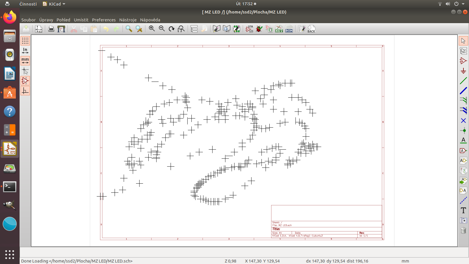
Task: Redraw the schematic view
Action: (x=171, y=29)
